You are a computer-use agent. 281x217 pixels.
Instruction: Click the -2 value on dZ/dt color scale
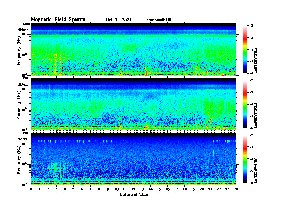coord(251,135)
